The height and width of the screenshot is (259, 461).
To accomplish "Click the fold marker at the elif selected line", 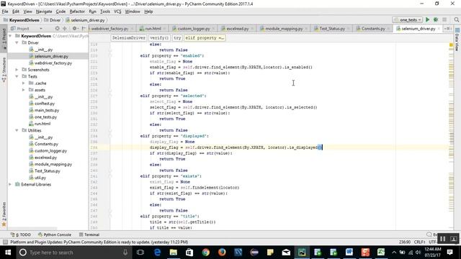I will tap(110, 96).
